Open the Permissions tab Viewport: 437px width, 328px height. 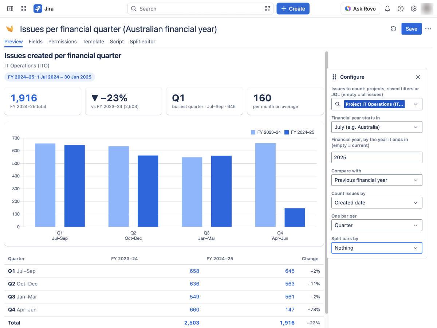pyautogui.click(x=63, y=42)
